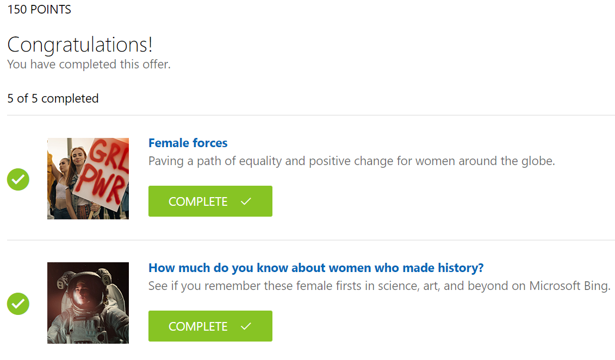Click checkmark inside women history COMPLETE button
This screenshot has width=615, height=360.
(246, 326)
